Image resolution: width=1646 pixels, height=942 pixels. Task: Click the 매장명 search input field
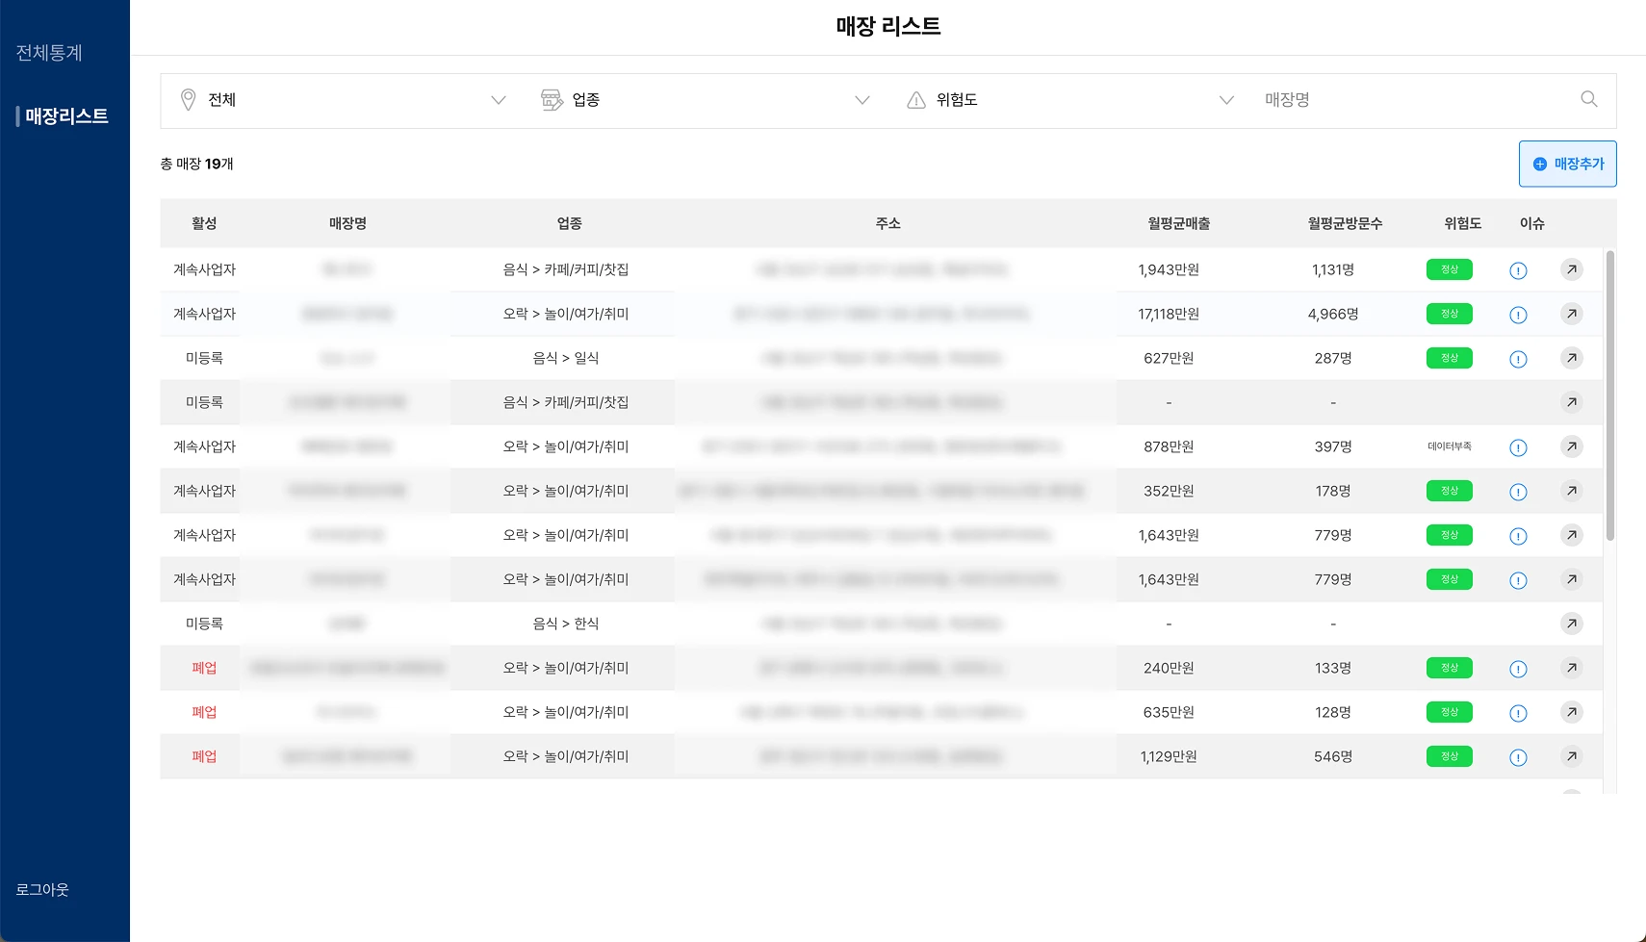point(1415,100)
